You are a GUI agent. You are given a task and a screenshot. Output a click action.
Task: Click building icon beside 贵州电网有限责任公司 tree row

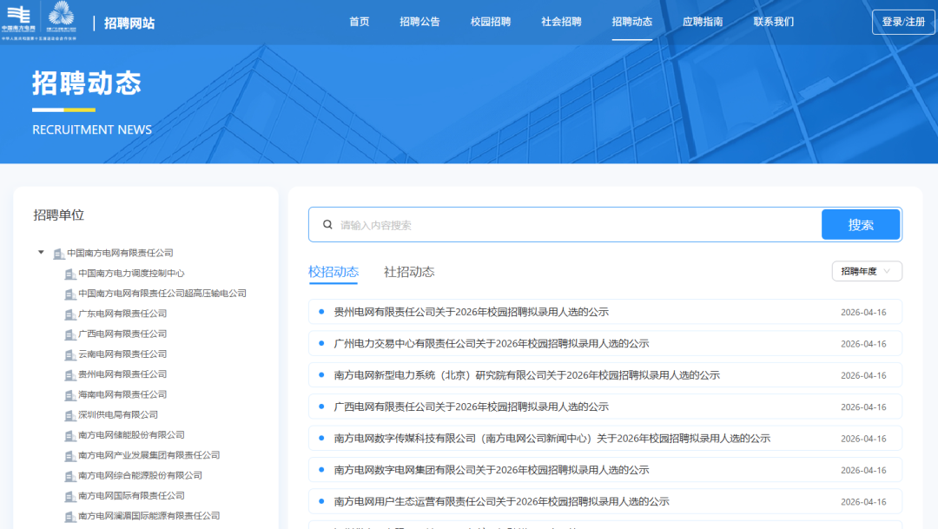click(70, 375)
